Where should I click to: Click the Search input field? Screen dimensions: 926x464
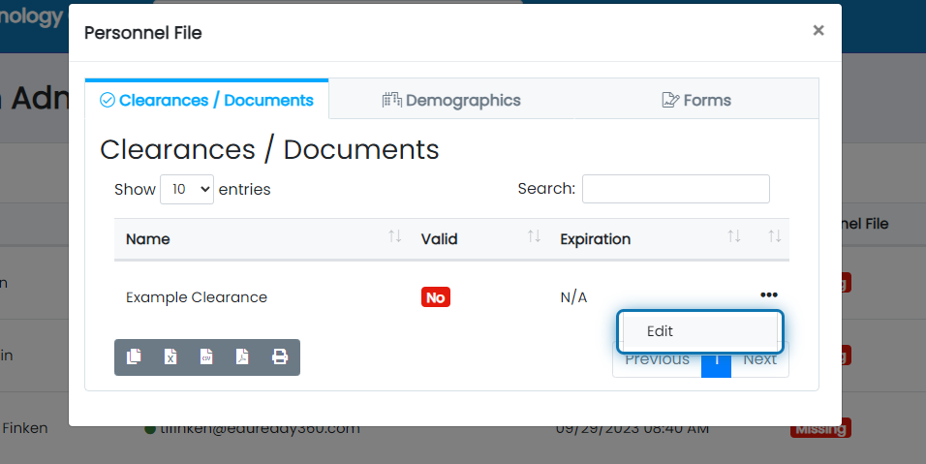tap(675, 189)
